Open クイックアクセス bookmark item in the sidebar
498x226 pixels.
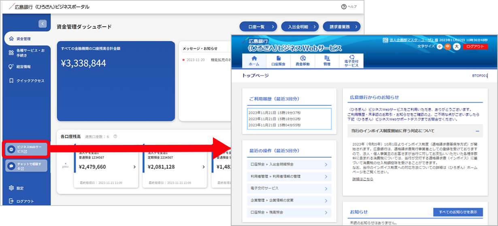tap(27, 81)
